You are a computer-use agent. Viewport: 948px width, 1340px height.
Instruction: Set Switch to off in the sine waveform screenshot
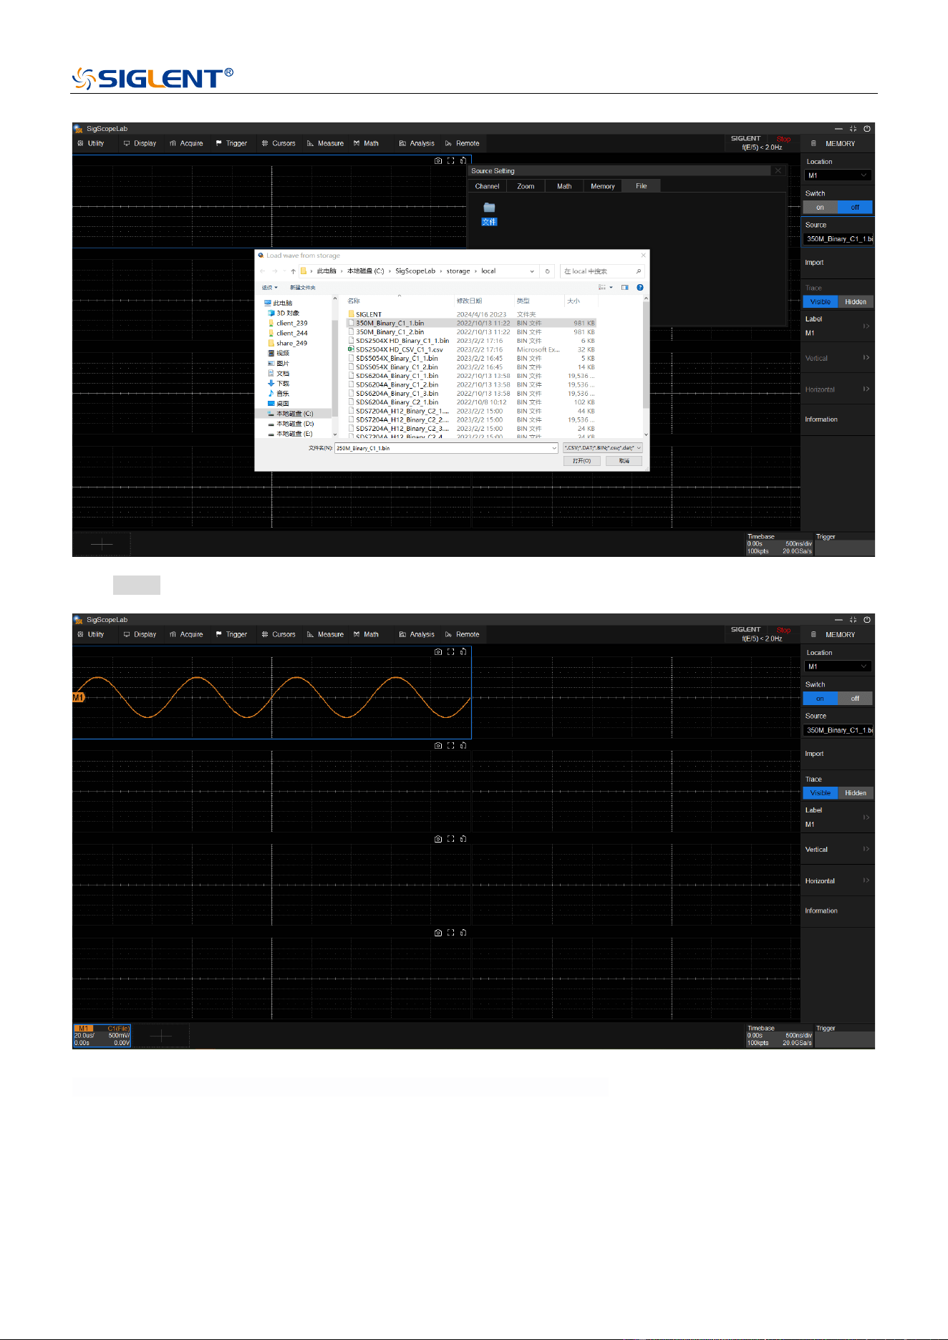855,698
